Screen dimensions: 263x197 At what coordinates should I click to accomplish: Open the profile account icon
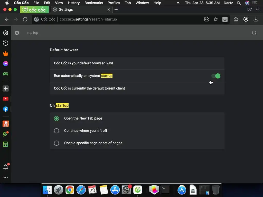tap(246, 19)
